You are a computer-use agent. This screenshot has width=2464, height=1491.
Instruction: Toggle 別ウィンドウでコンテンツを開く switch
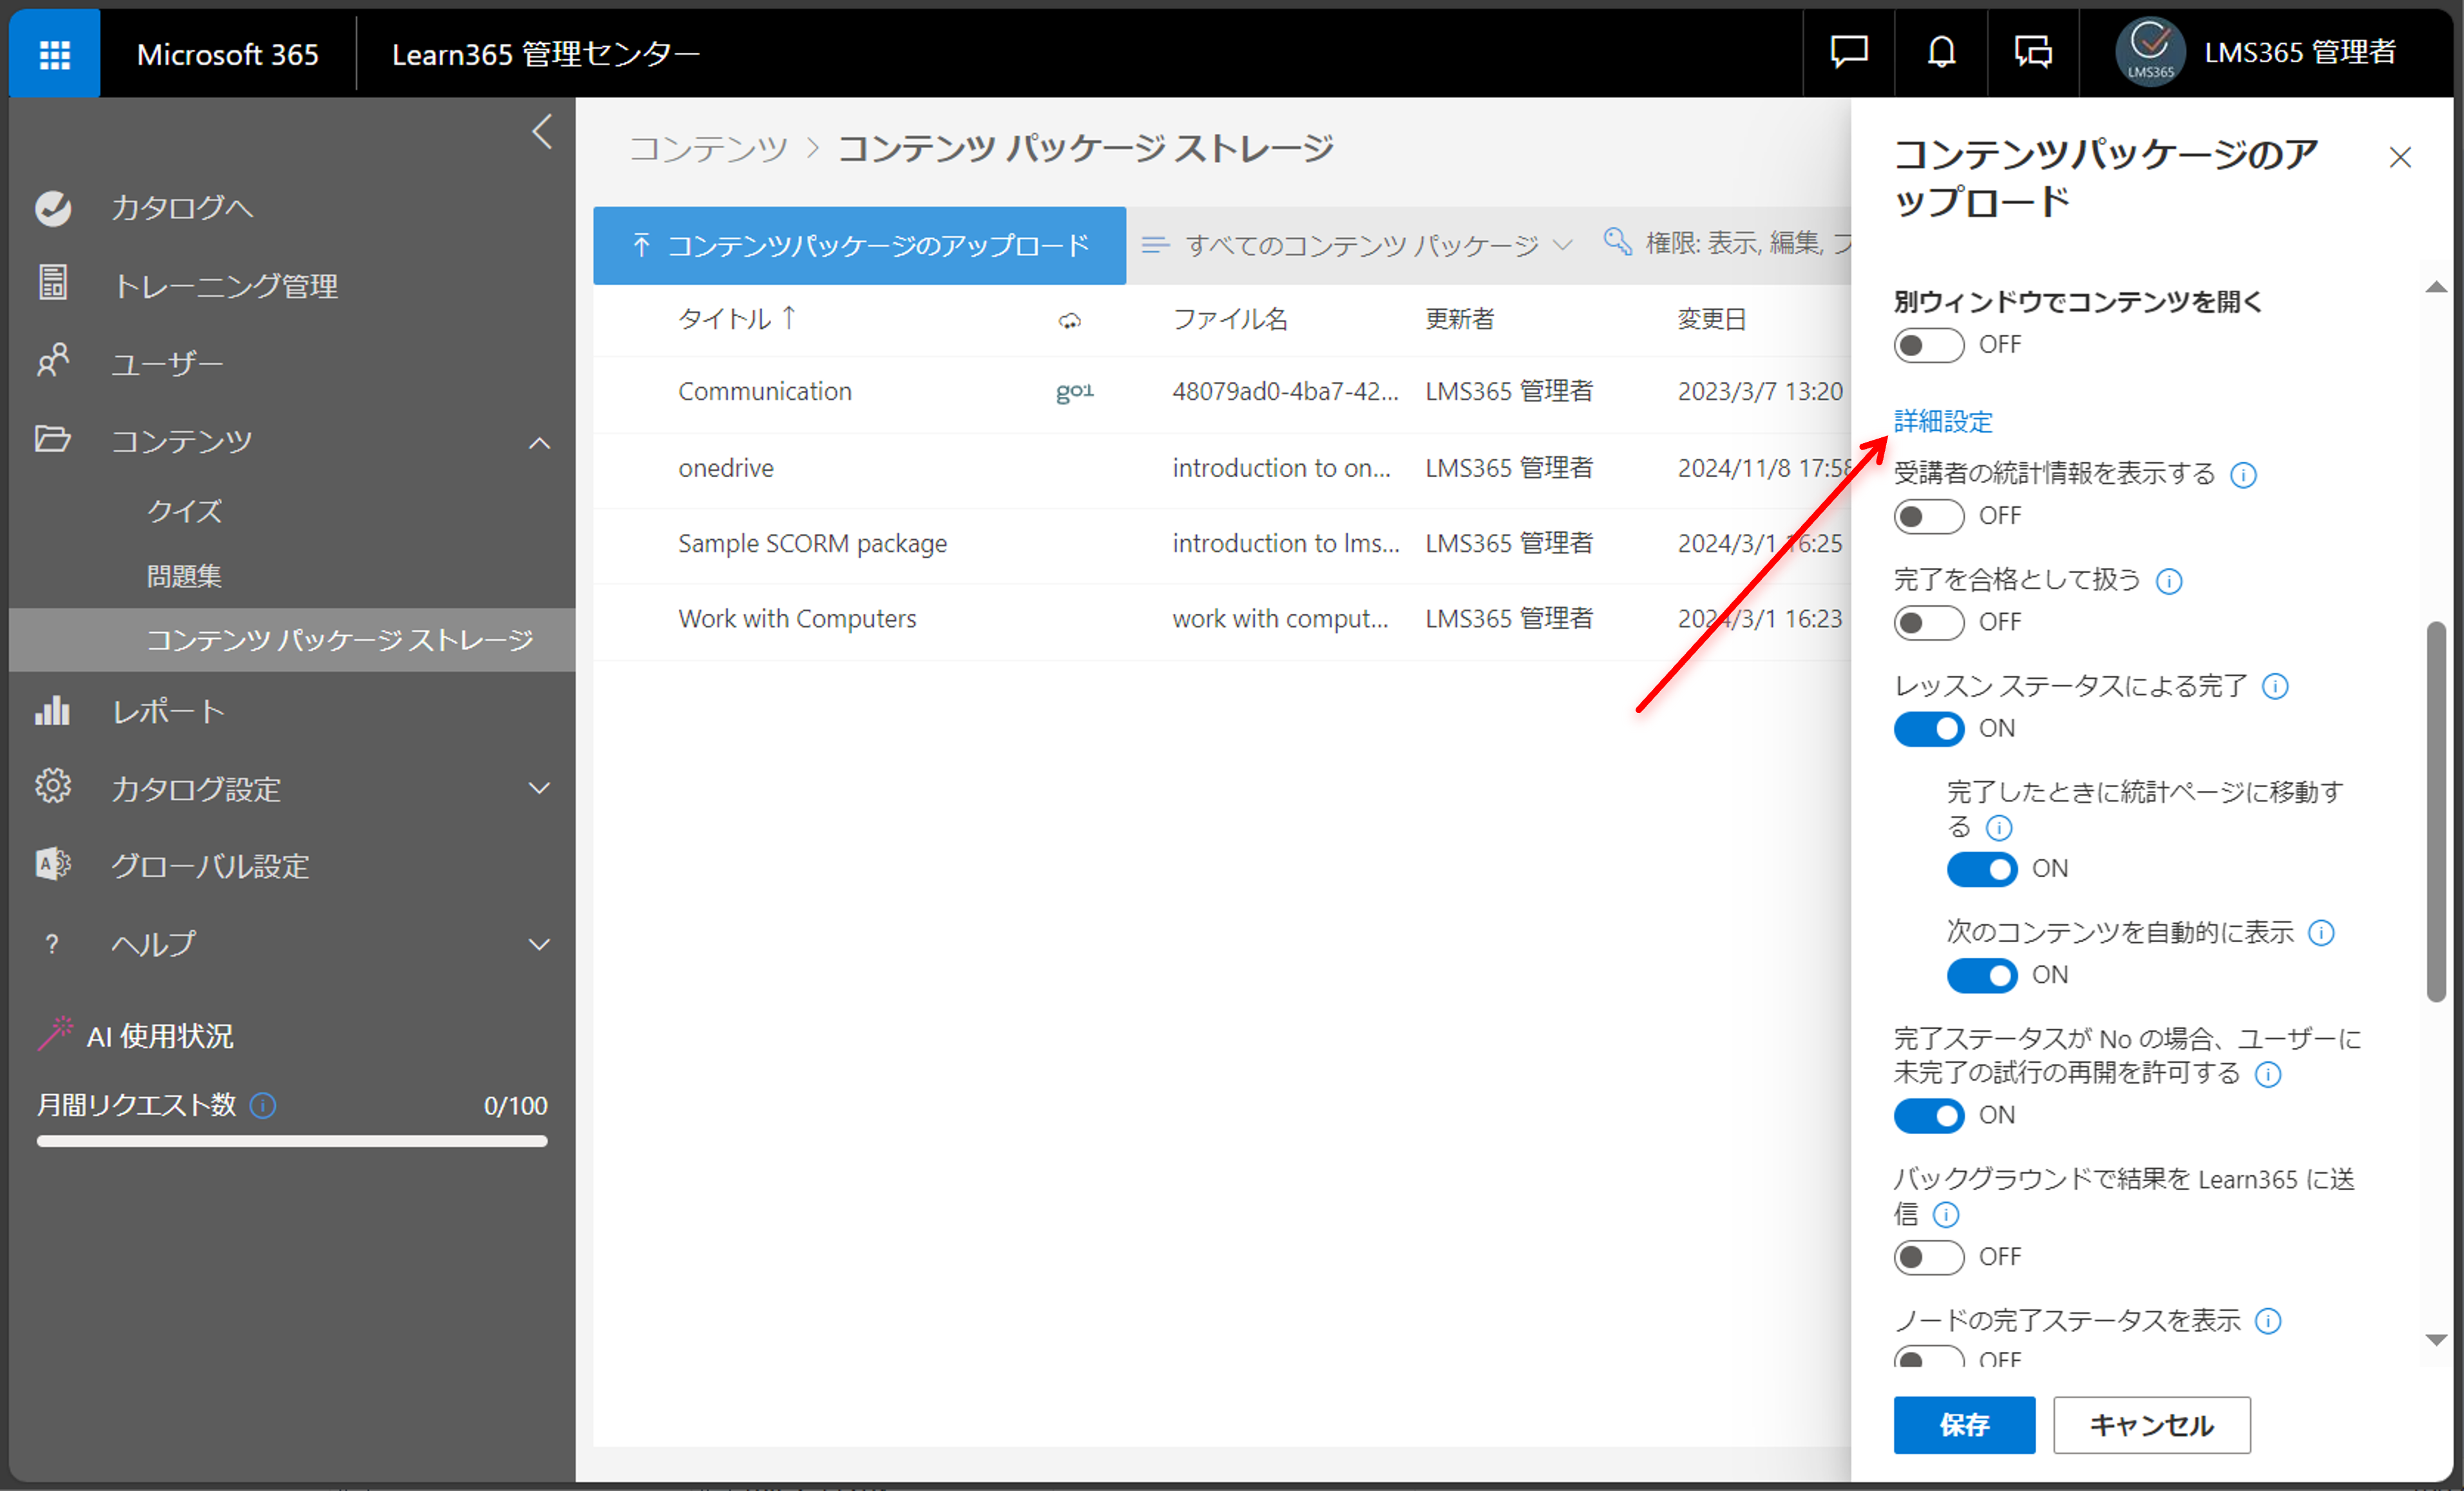[x=1929, y=346]
